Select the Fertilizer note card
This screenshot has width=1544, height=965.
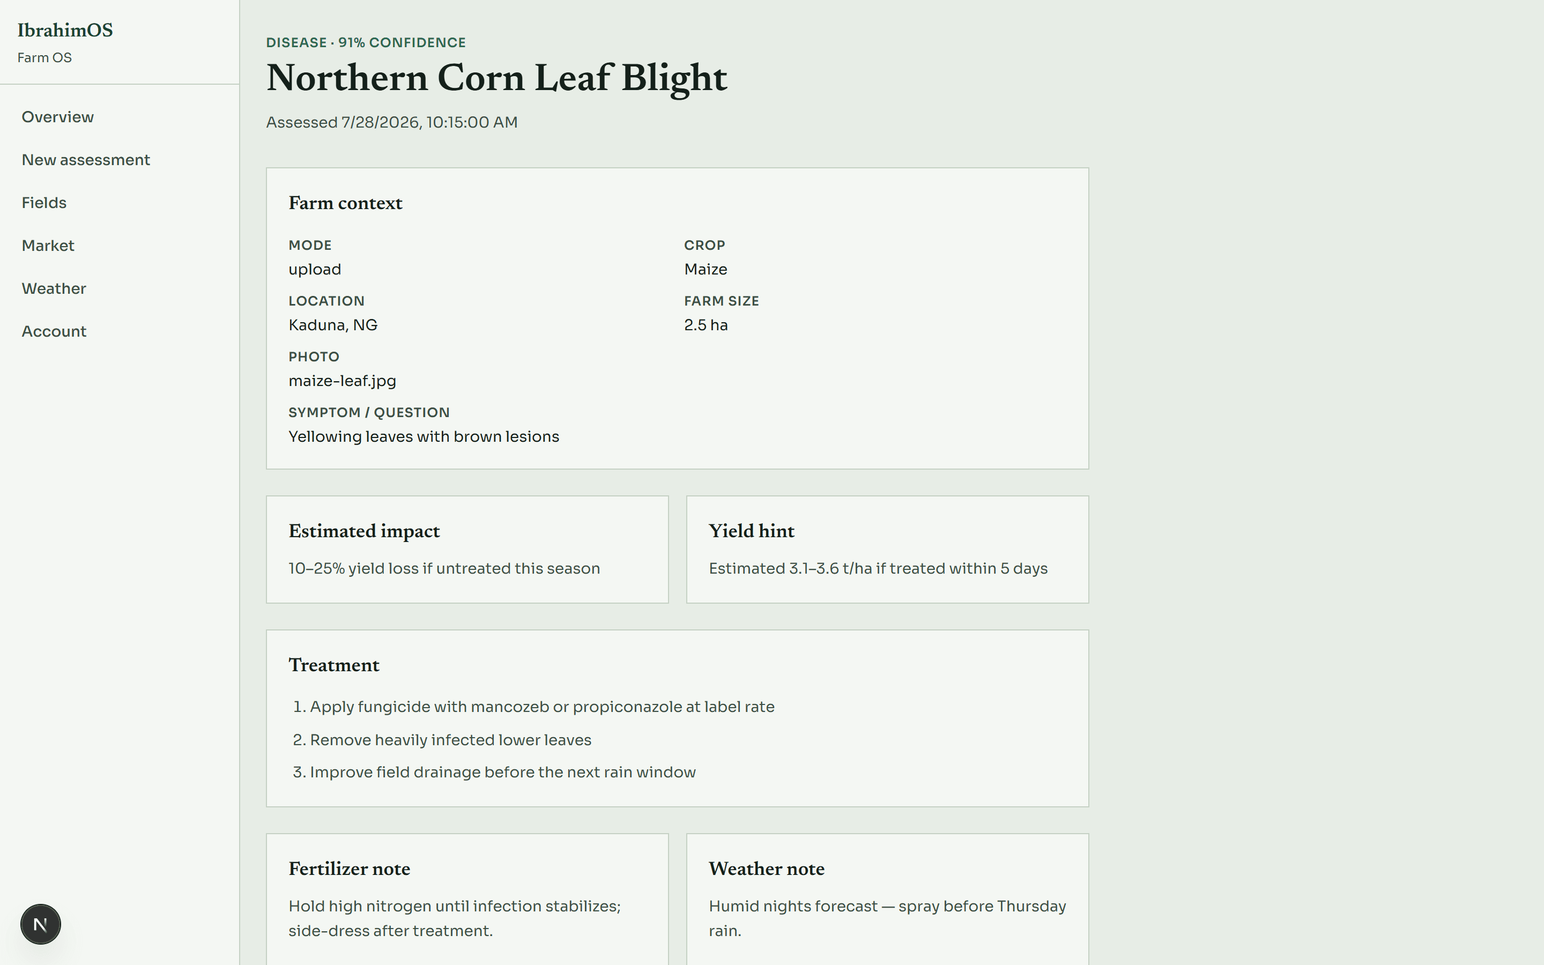467,899
